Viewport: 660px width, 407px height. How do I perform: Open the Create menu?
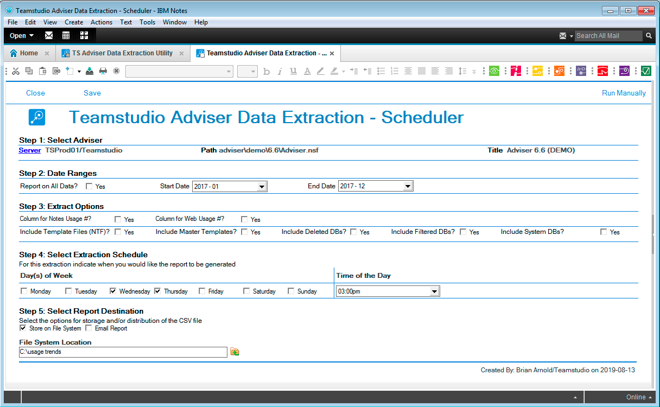pos(74,22)
